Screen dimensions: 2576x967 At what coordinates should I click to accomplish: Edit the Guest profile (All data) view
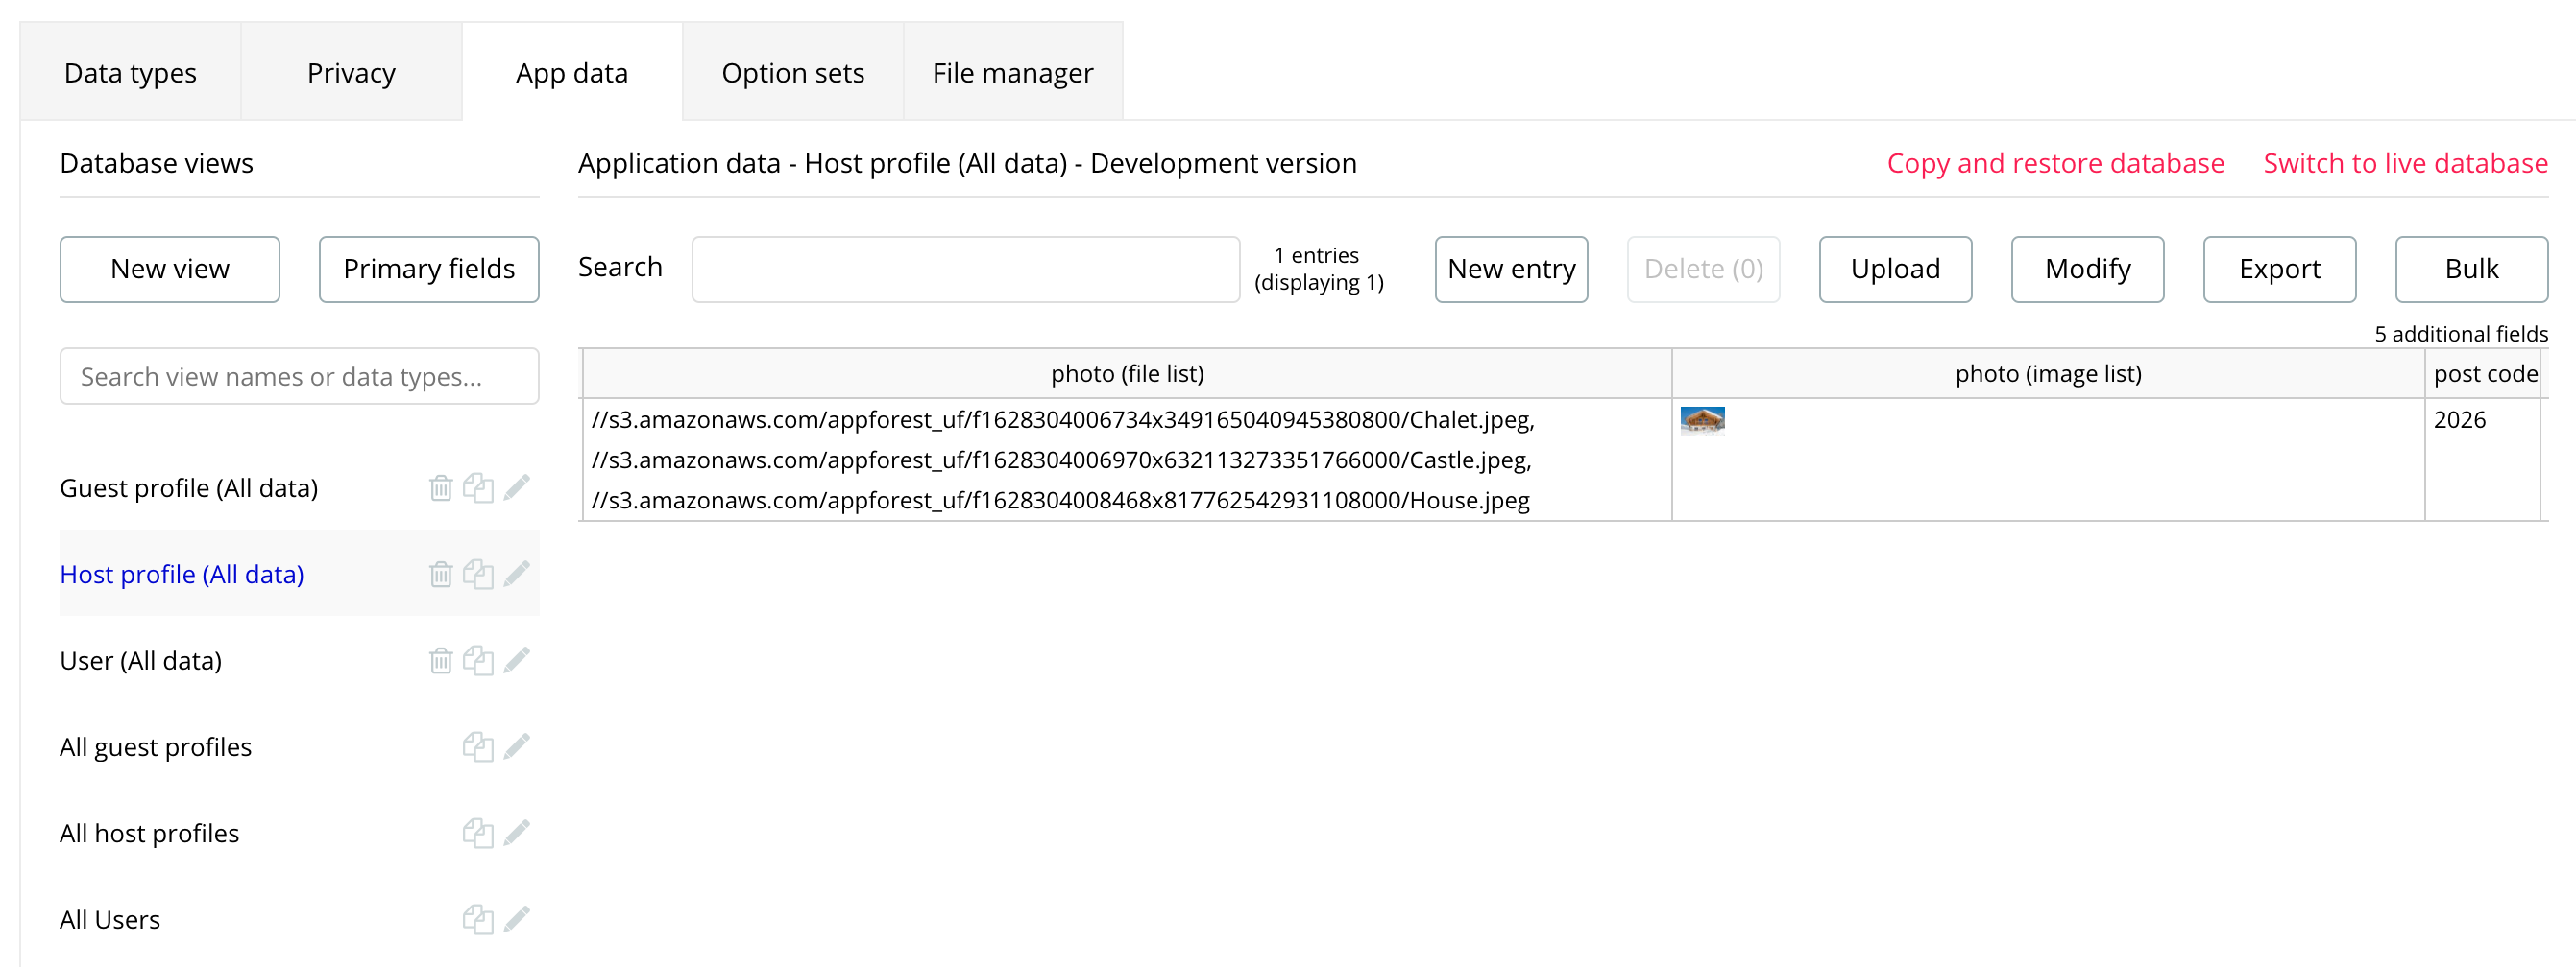[x=517, y=487]
